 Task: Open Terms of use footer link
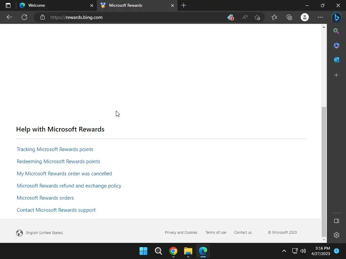tap(216, 232)
